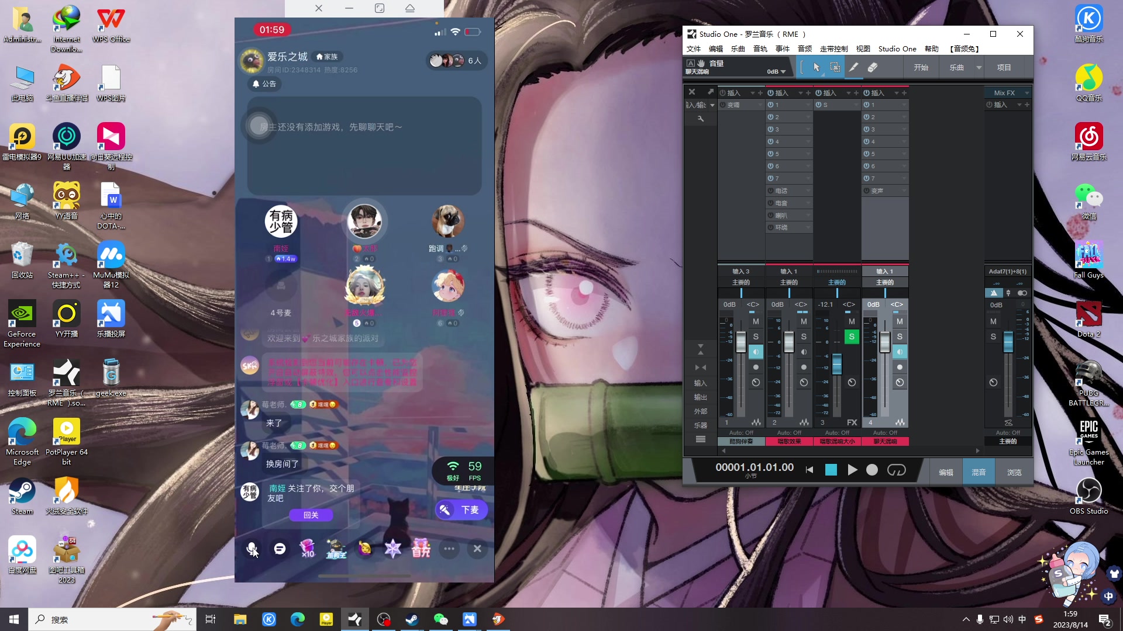Switch to the 浏览 tab

pos(1014,472)
